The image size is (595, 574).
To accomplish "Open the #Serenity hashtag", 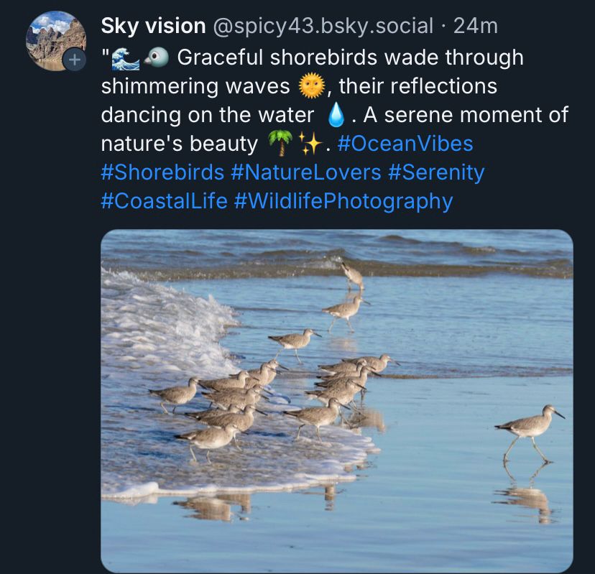I will [x=436, y=172].
